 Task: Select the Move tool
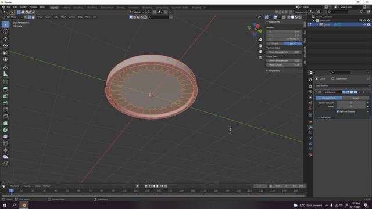click(5, 39)
